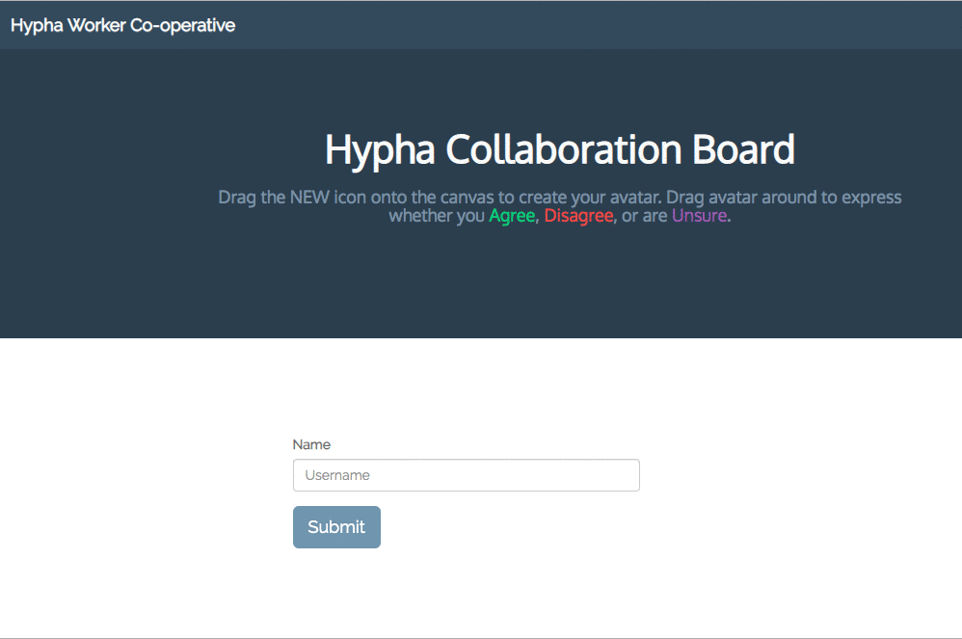This screenshot has width=962, height=639.
Task: Select the 'Hypha Collaboration Board' heading
Action: click(559, 149)
